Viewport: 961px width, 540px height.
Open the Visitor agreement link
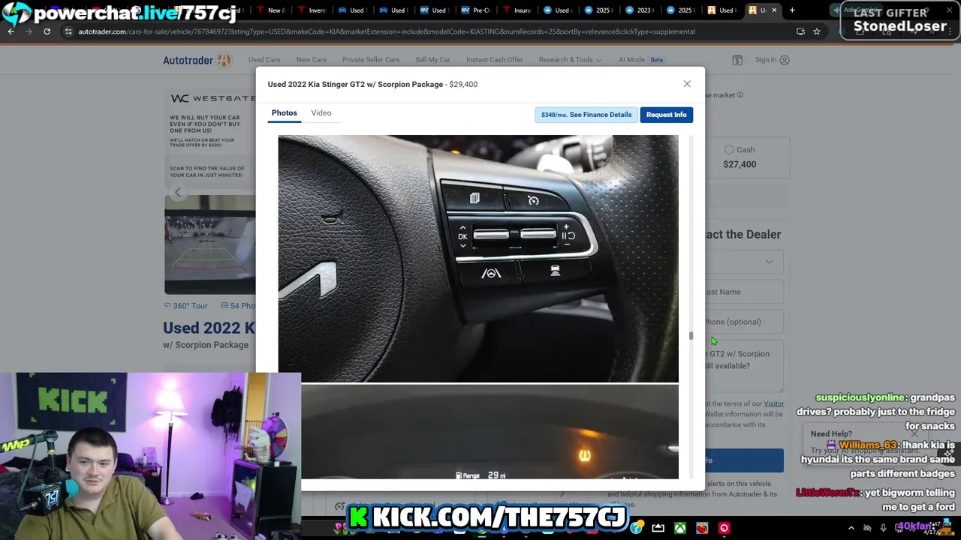coord(773,403)
